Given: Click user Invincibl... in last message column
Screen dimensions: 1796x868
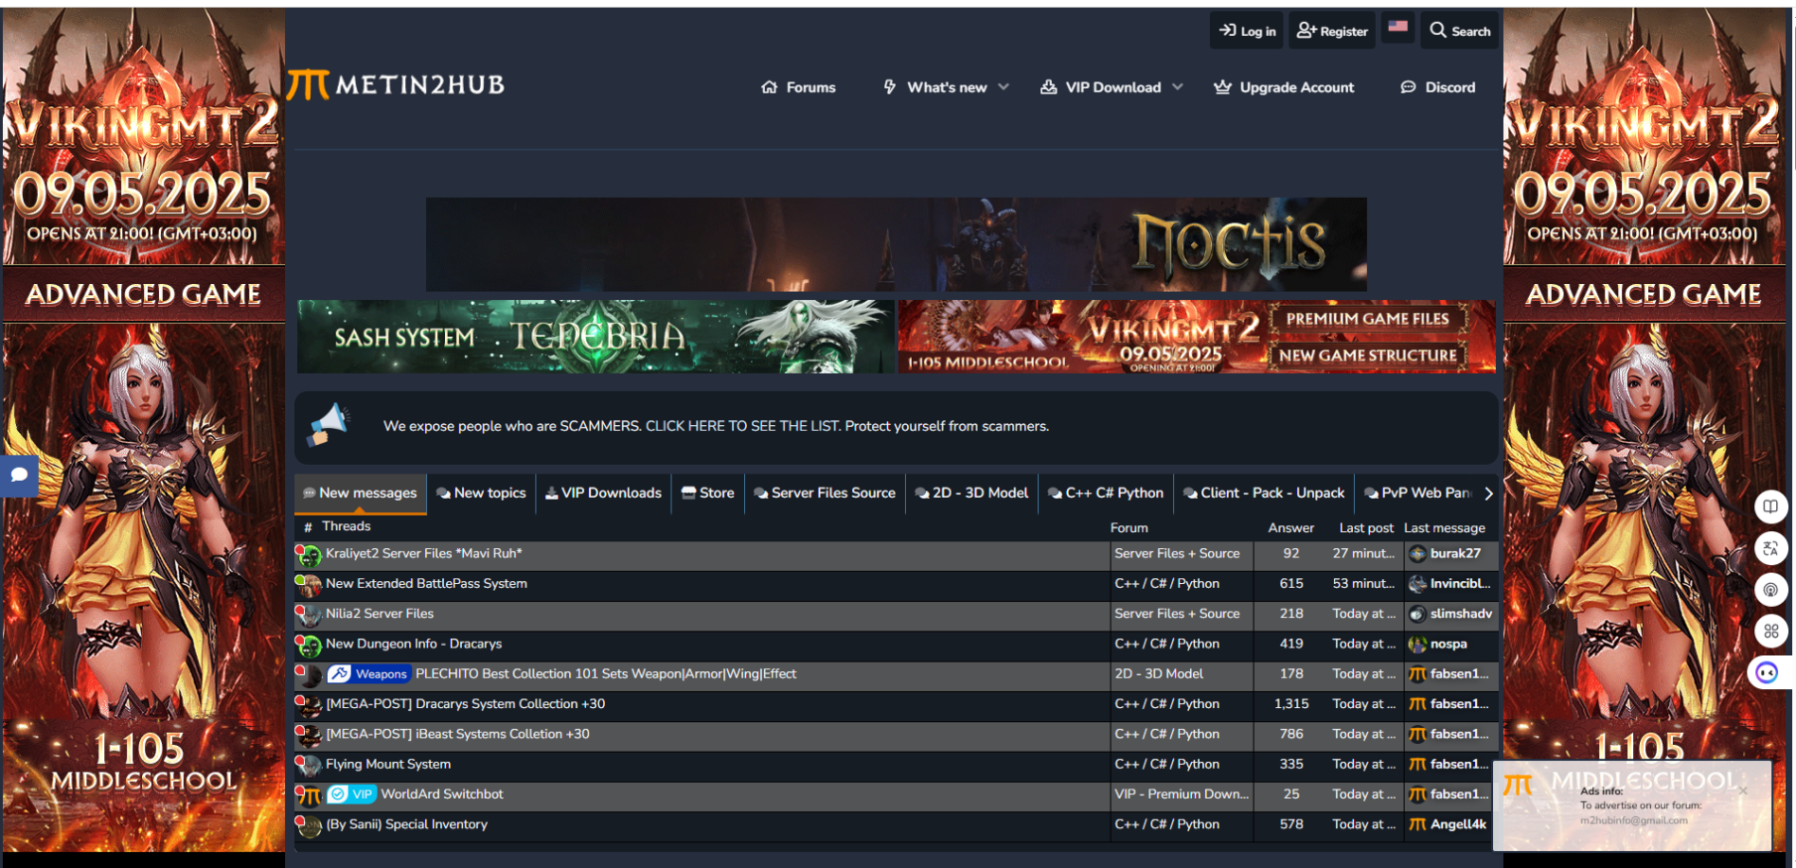Looking at the screenshot, I should pos(1460,583).
